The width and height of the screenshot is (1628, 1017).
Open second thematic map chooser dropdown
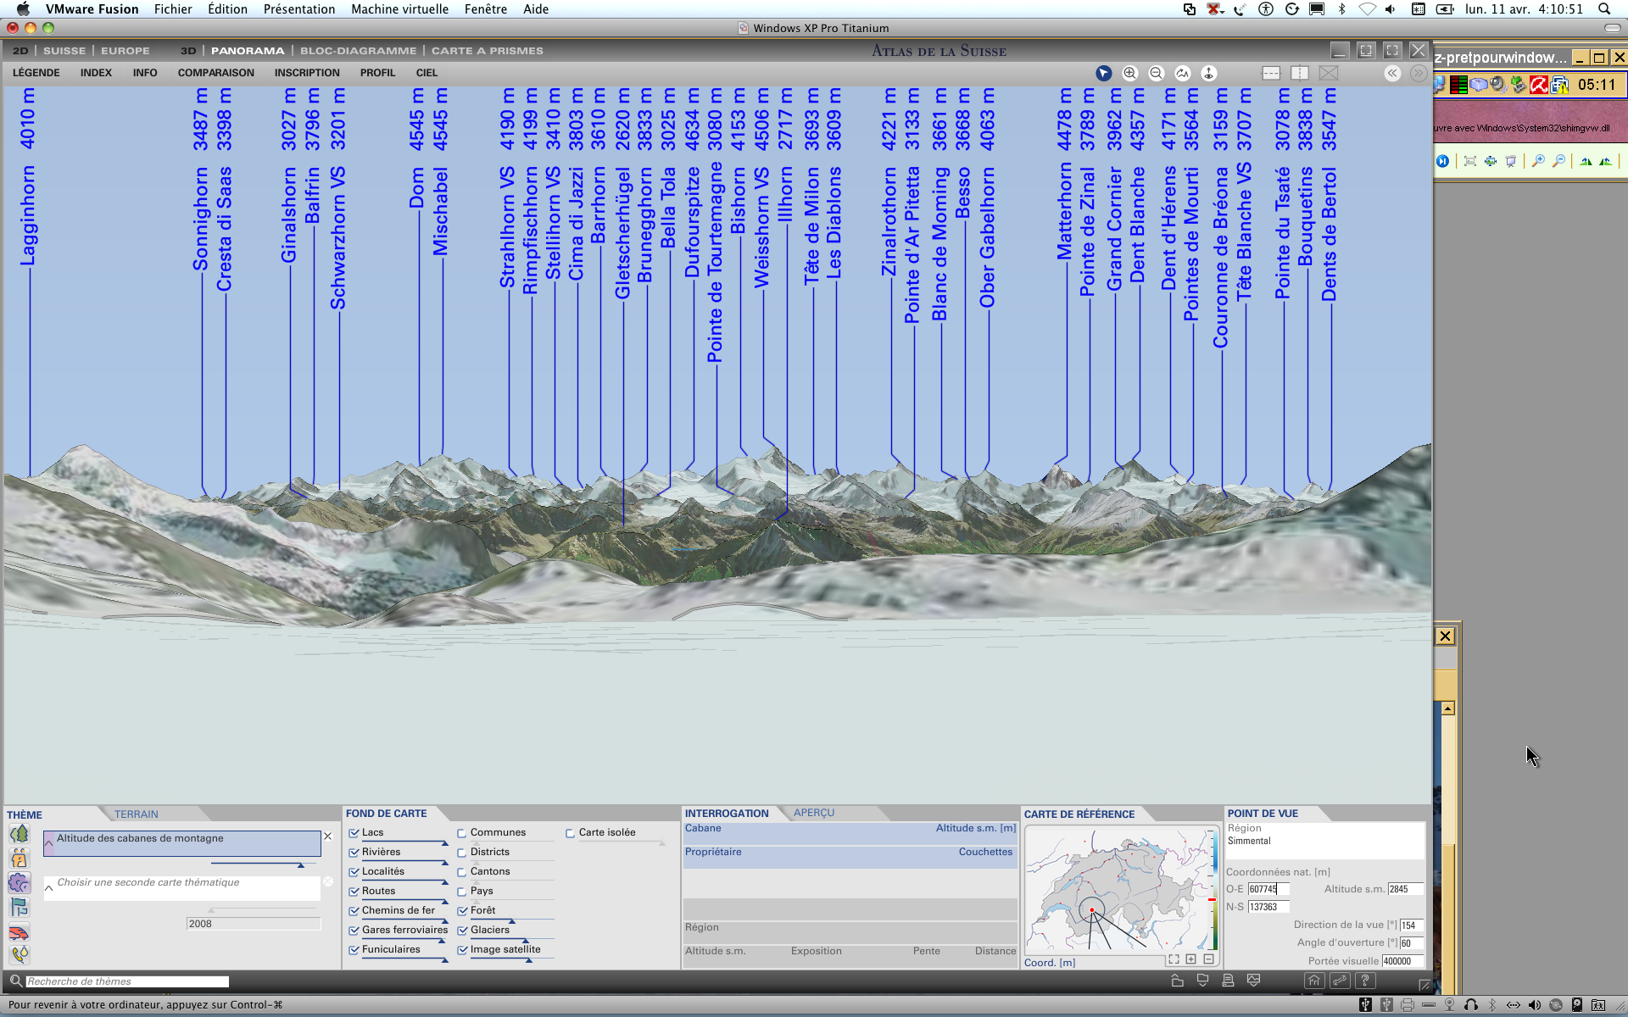click(x=49, y=887)
